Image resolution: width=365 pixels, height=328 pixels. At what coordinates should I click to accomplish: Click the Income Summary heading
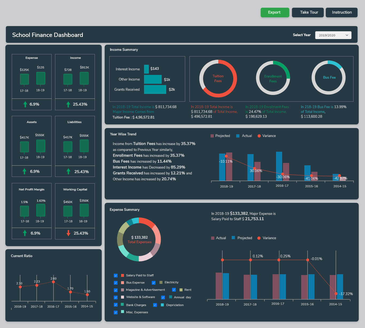124,49
